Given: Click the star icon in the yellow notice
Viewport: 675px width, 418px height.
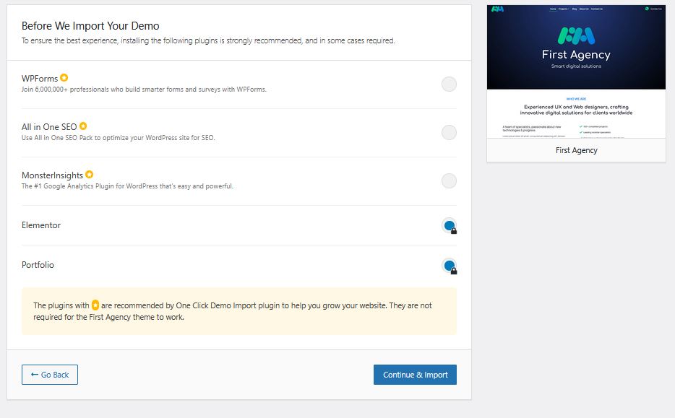Looking at the screenshot, I should click(x=95, y=305).
